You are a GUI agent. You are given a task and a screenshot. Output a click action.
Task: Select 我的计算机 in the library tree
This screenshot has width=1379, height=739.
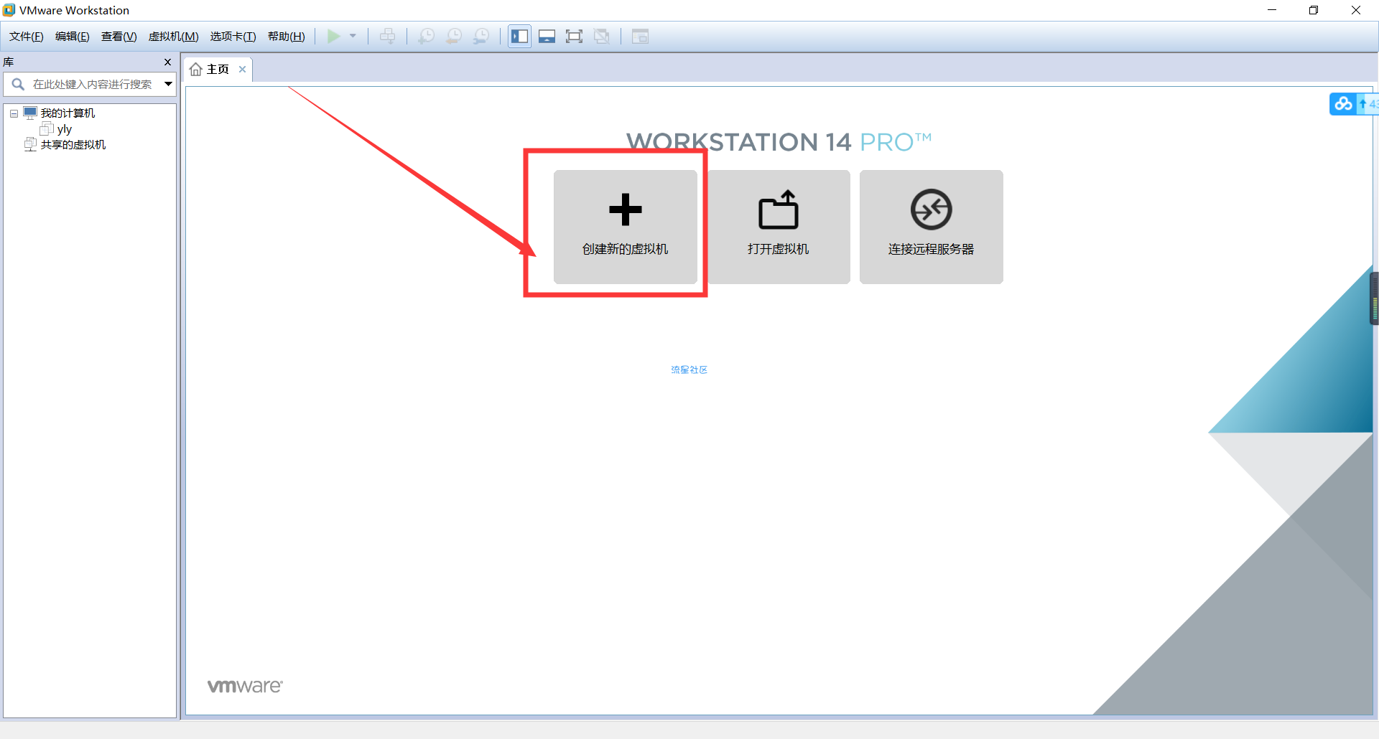68,113
